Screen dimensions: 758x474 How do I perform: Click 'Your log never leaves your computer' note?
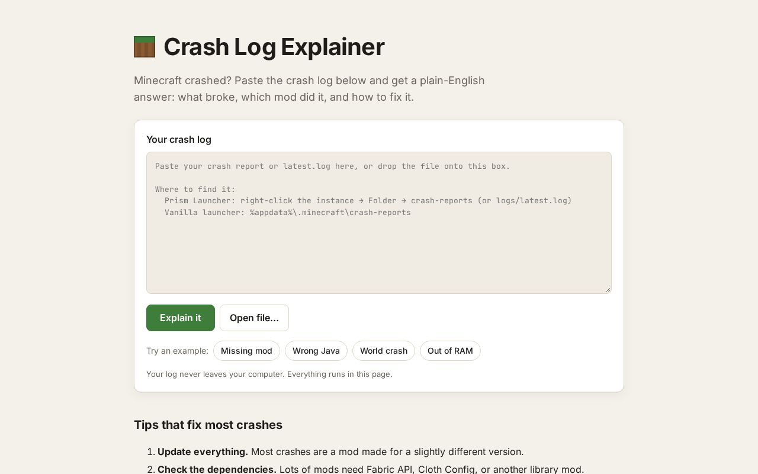click(269, 374)
